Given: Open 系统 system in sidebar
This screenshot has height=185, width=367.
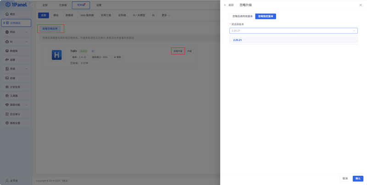Looking at the screenshot, I should point(16,69).
